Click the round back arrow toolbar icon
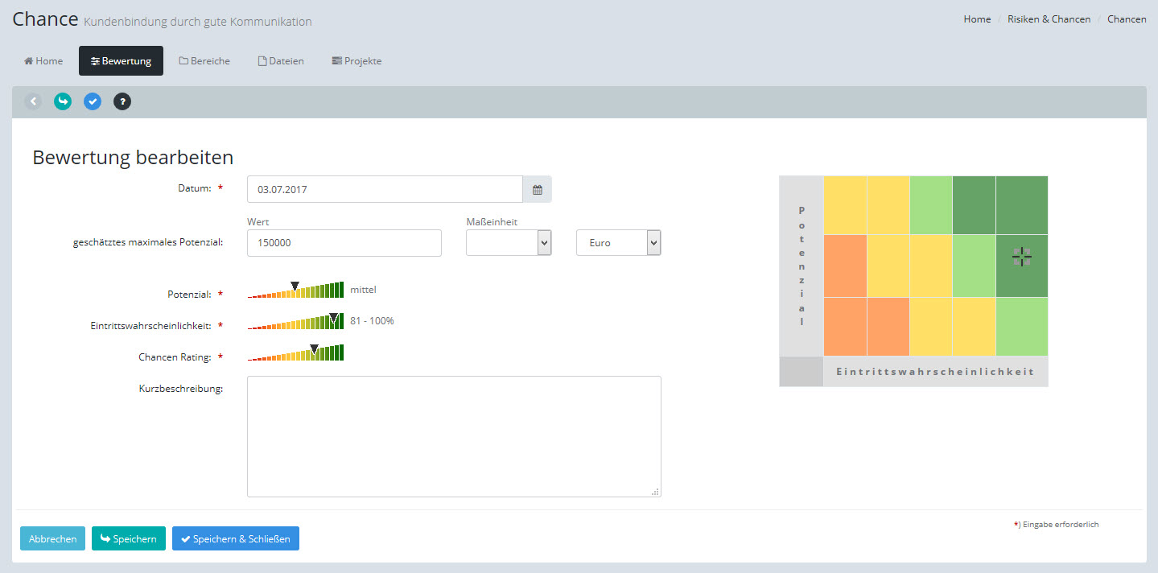 [x=33, y=101]
